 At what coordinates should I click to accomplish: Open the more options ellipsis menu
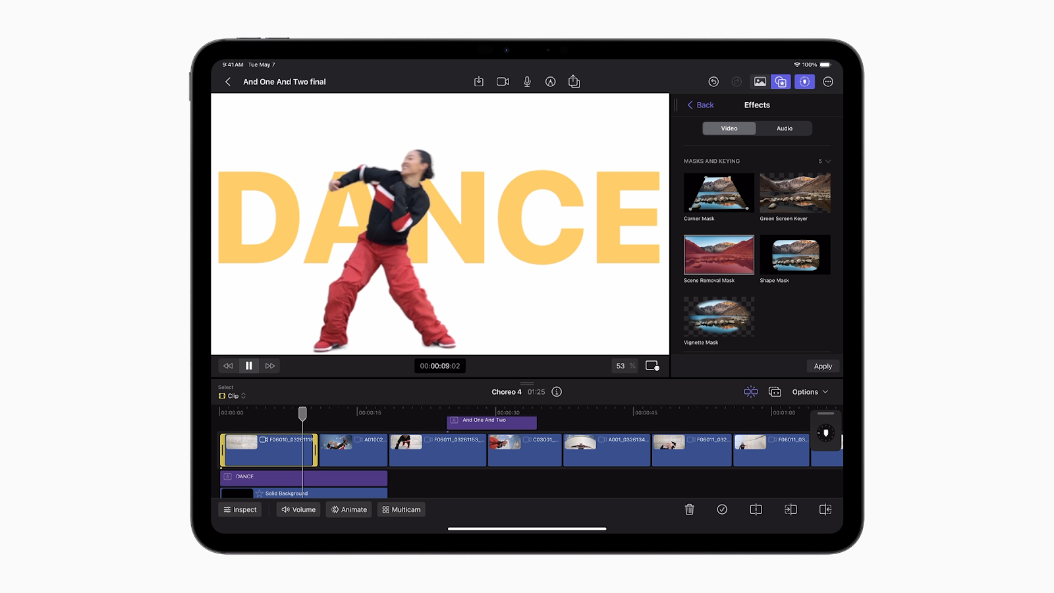point(828,82)
